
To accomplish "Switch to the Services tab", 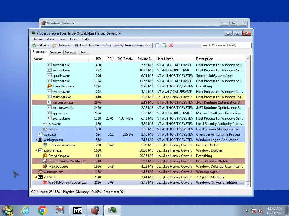I will coord(56,52).
